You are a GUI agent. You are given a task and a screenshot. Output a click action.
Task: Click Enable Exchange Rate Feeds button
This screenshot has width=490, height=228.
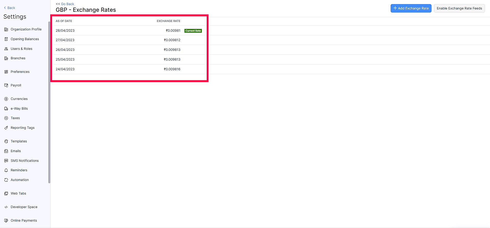tap(459, 8)
